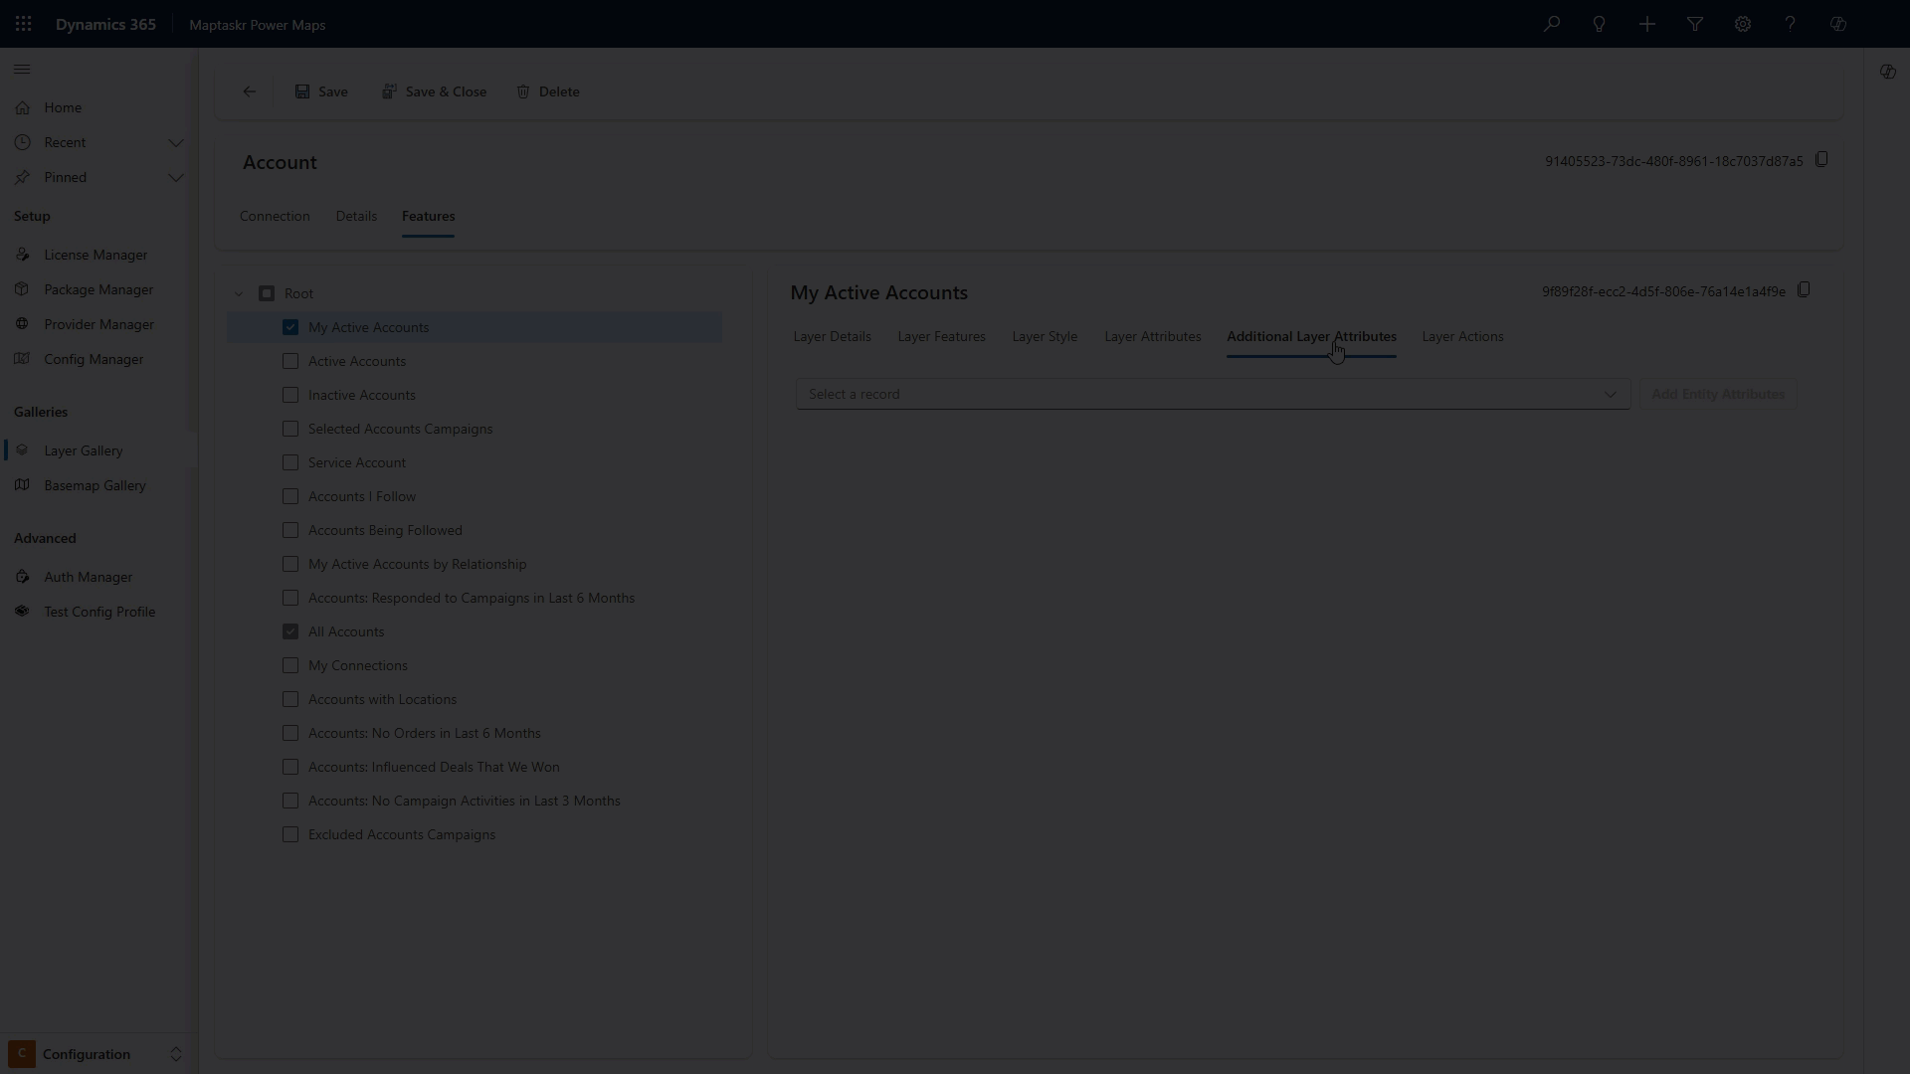Expand the Recent section
Viewport: 1910px width, 1074px height.
point(177,142)
